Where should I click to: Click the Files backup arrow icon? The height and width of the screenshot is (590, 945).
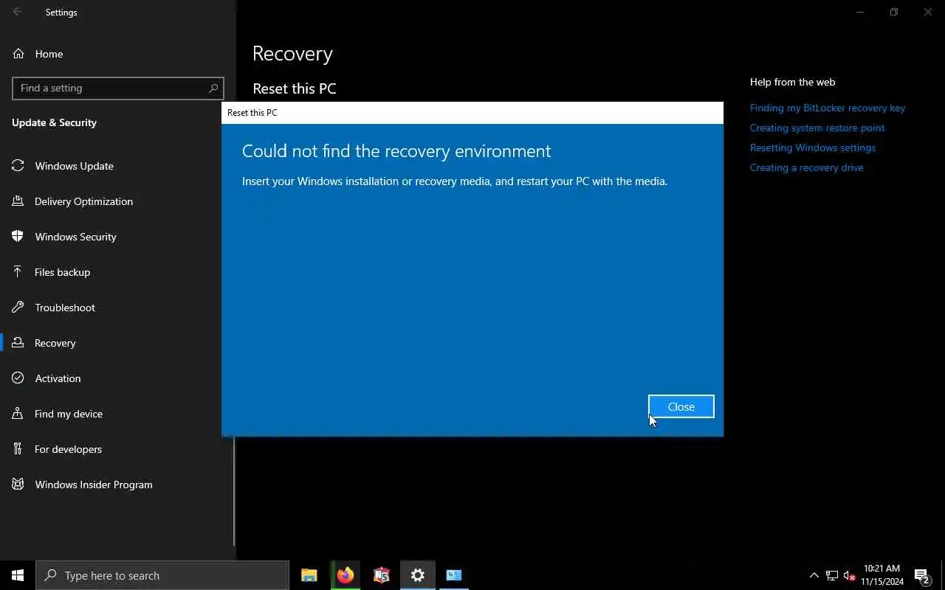18,272
